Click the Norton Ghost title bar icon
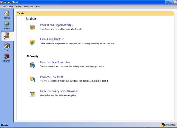 2,2
